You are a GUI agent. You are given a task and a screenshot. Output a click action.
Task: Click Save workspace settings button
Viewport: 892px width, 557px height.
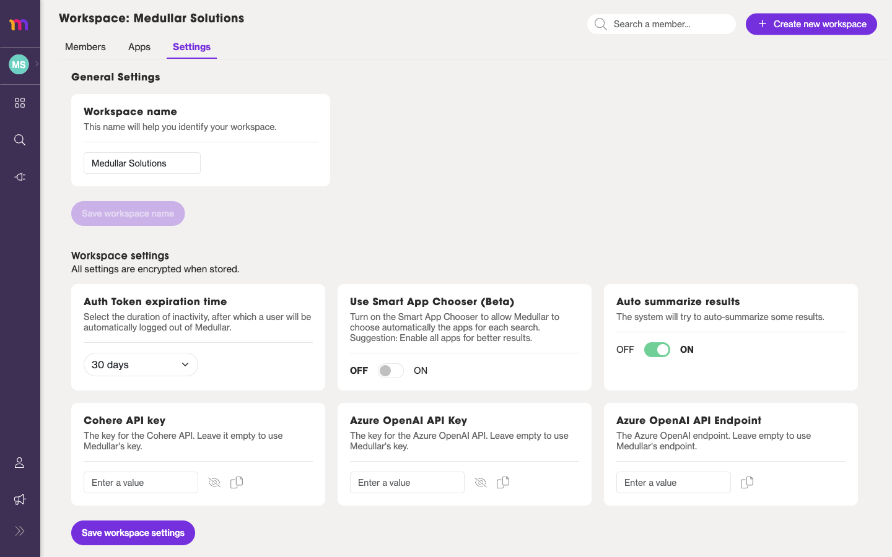coord(133,533)
